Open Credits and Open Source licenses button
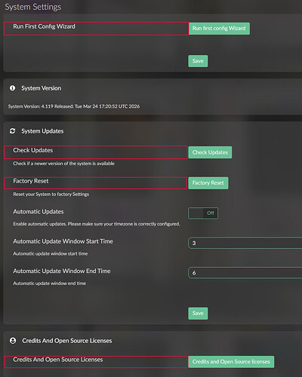 (231, 362)
